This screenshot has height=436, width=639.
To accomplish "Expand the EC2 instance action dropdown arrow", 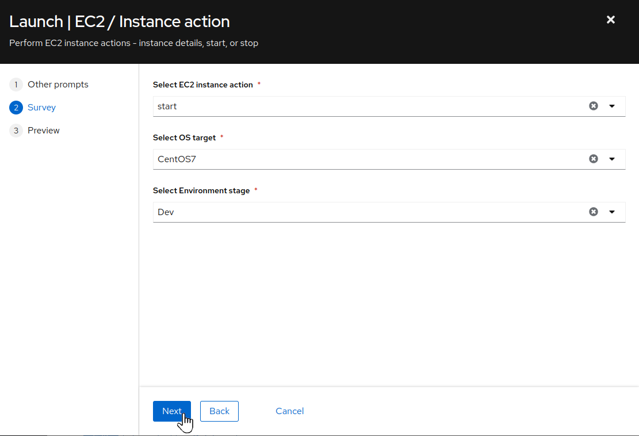I will (612, 106).
